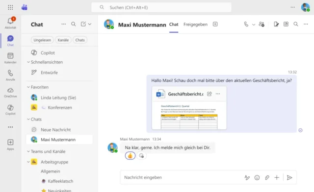Open the Kalender icon
This screenshot has width=314, height=192.
point(10,56)
